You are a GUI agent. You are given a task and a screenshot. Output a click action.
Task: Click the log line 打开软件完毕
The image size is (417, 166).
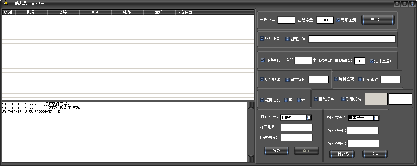click(x=36, y=104)
